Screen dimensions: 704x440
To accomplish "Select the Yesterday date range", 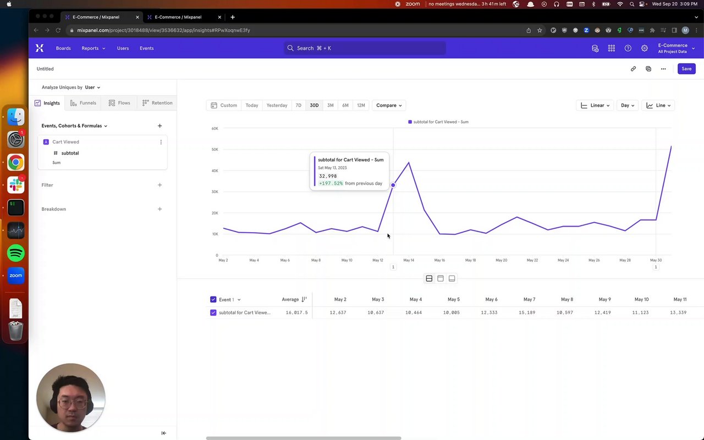I will click(x=277, y=106).
